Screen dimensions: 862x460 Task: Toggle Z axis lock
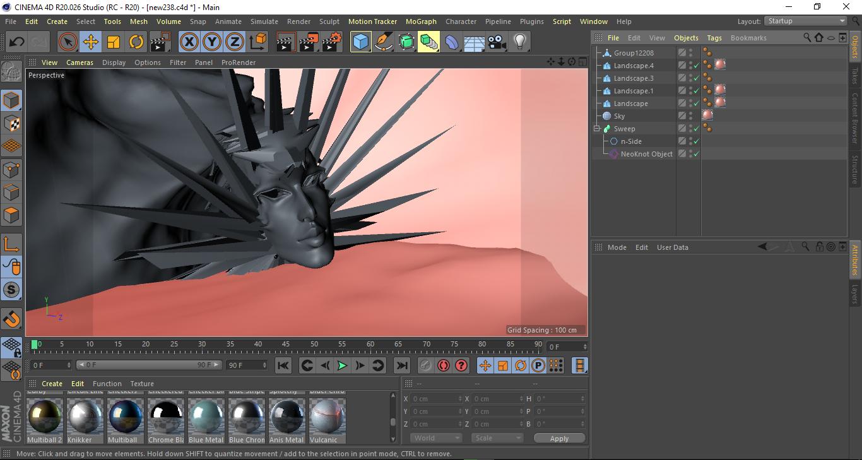235,42
